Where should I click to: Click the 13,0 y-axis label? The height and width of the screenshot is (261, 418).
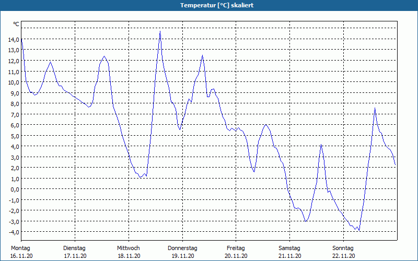[14, 50]
